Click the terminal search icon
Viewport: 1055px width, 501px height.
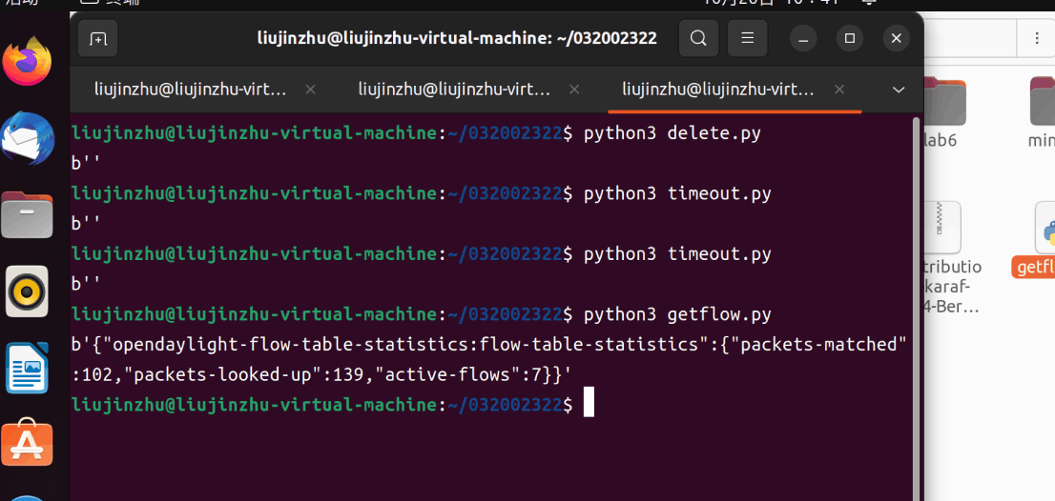(698, 39)
